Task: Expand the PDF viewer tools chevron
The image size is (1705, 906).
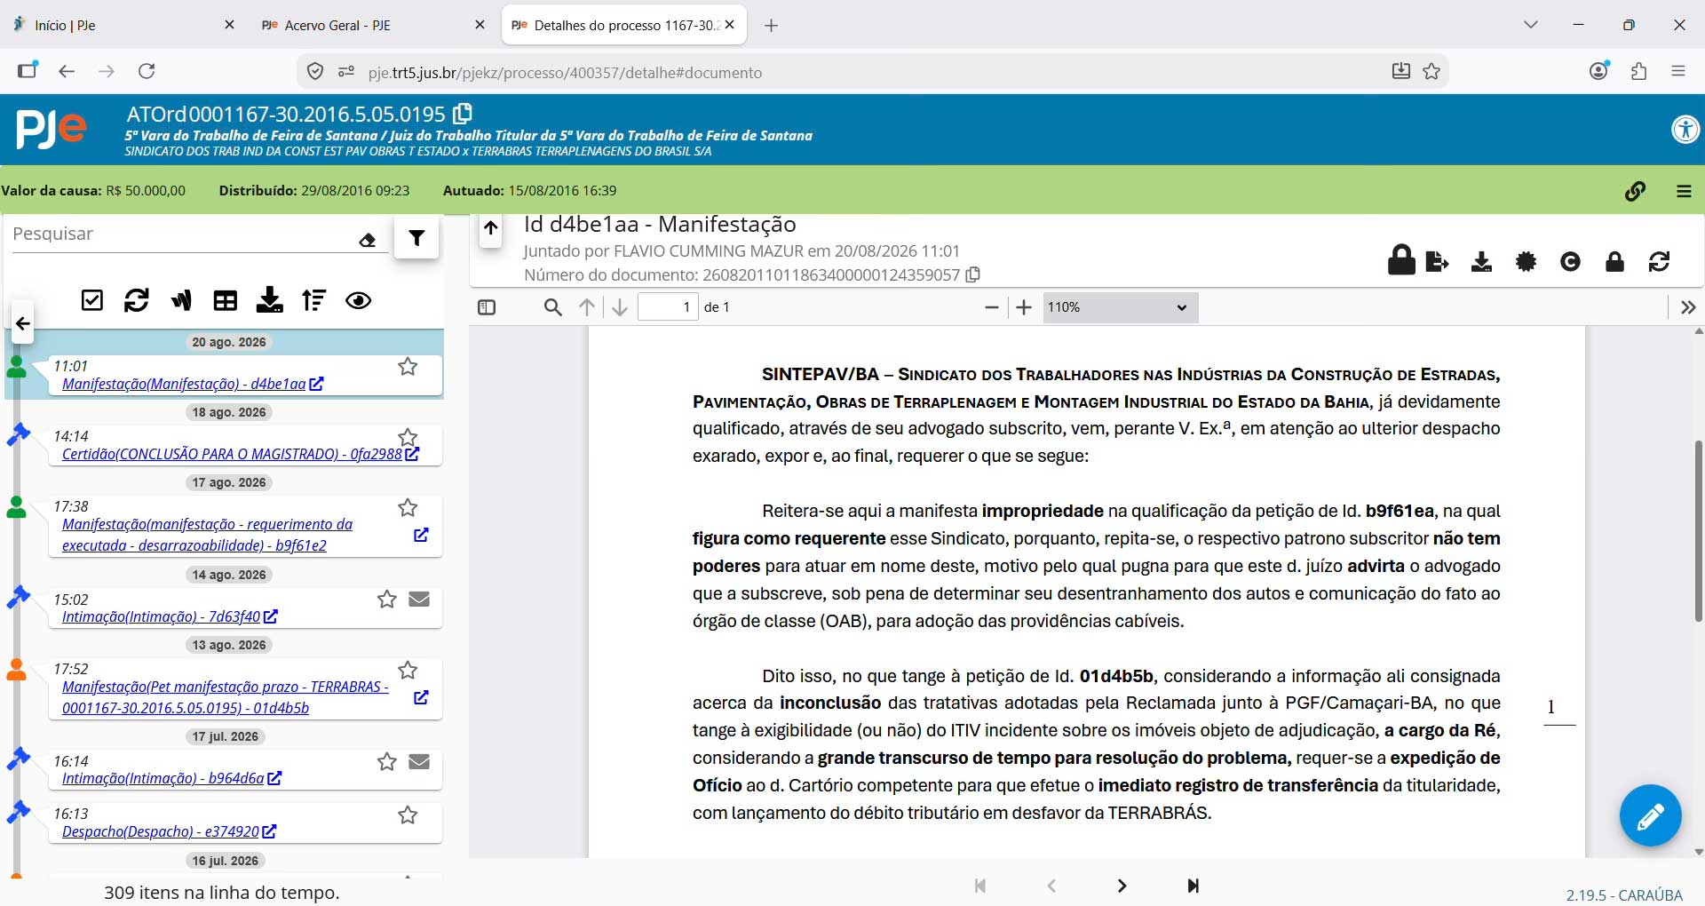Action: (x=1688, y=307)
